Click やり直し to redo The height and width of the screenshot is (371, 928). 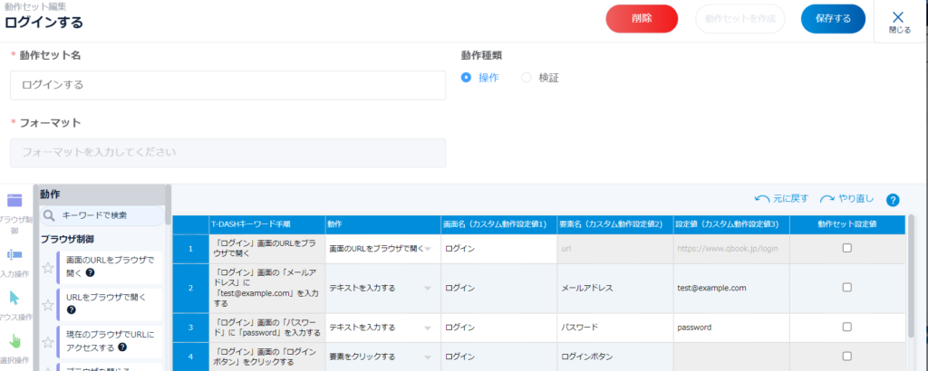[x=846, y=199]
